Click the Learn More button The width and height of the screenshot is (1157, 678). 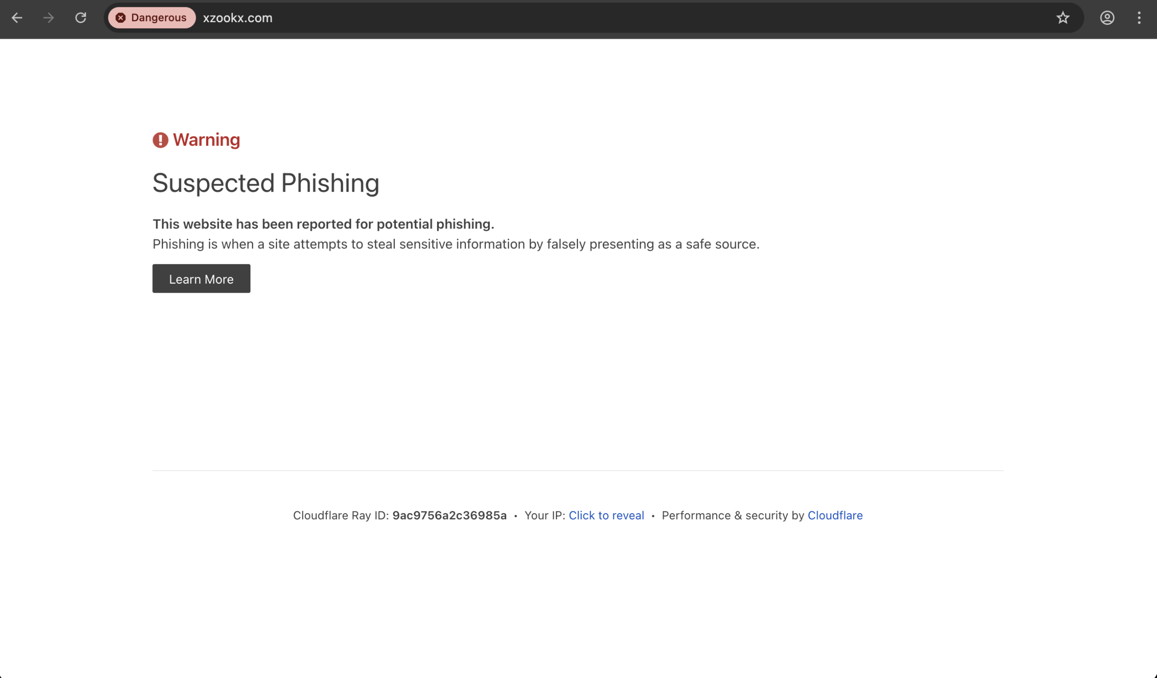[201, 278]
